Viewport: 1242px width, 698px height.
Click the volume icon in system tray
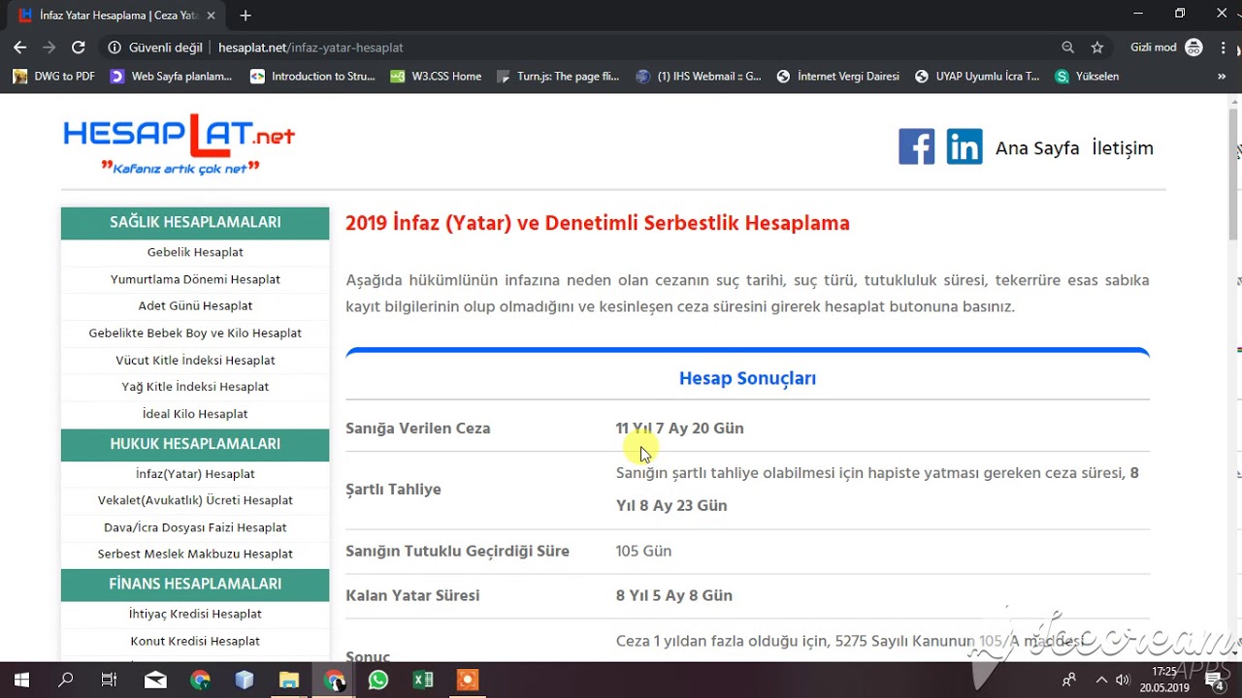click(1123, 680)
